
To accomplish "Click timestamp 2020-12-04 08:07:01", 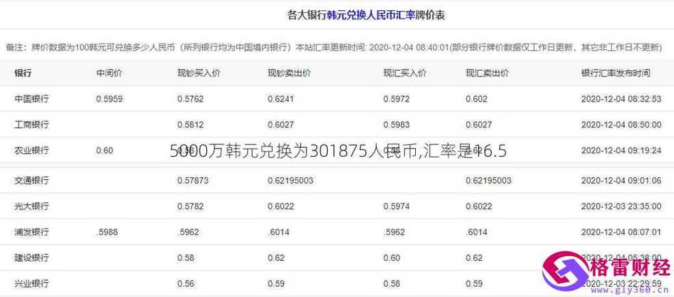I will [621, 232].
